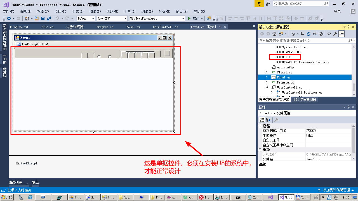
Task: Click the Pending Changes Filter clock icon
Action: 293,34
